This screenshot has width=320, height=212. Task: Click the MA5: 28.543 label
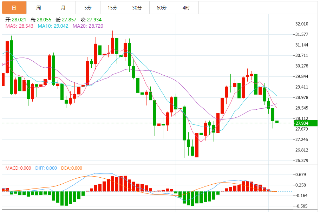click(x=19, y=26)
